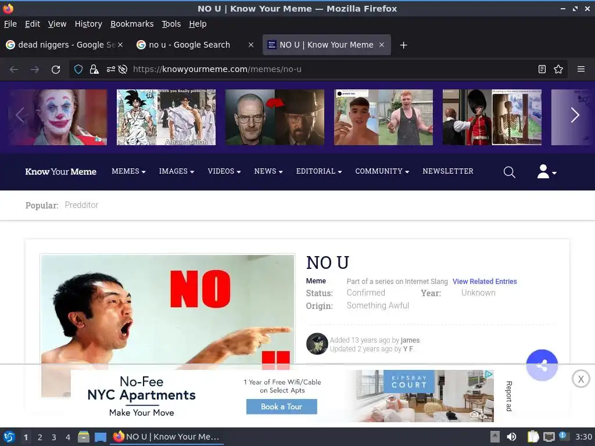Open the King's Guard skeleton carousel thumbnail

[492, 117]
